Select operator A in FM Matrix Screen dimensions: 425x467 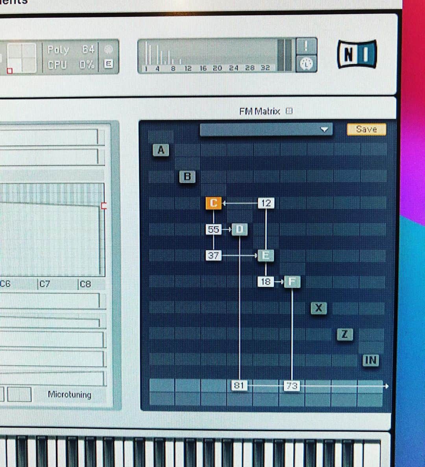click(161, 150)
